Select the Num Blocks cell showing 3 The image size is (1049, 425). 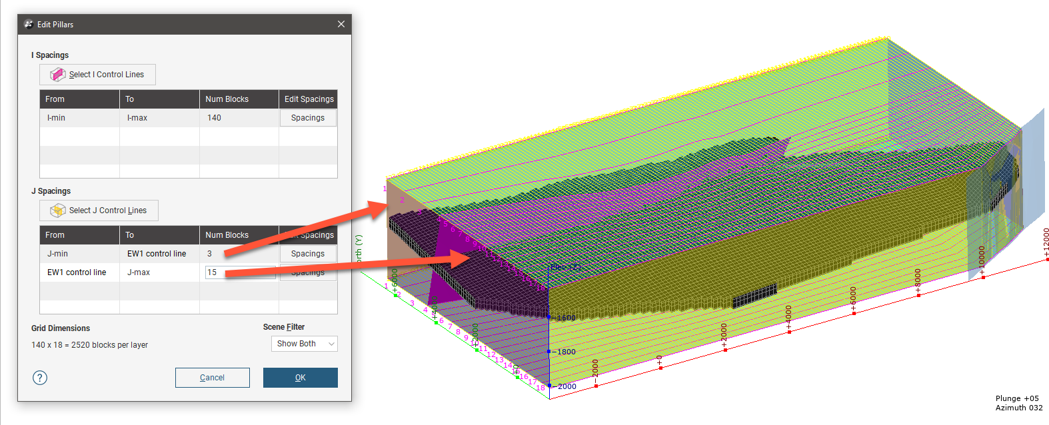tap(238, 254)
